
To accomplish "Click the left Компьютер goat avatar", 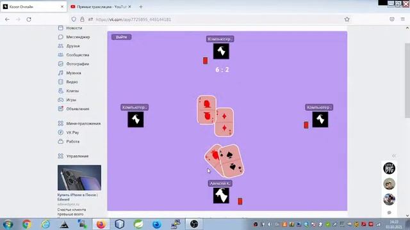I will click(x=136, y=119).
